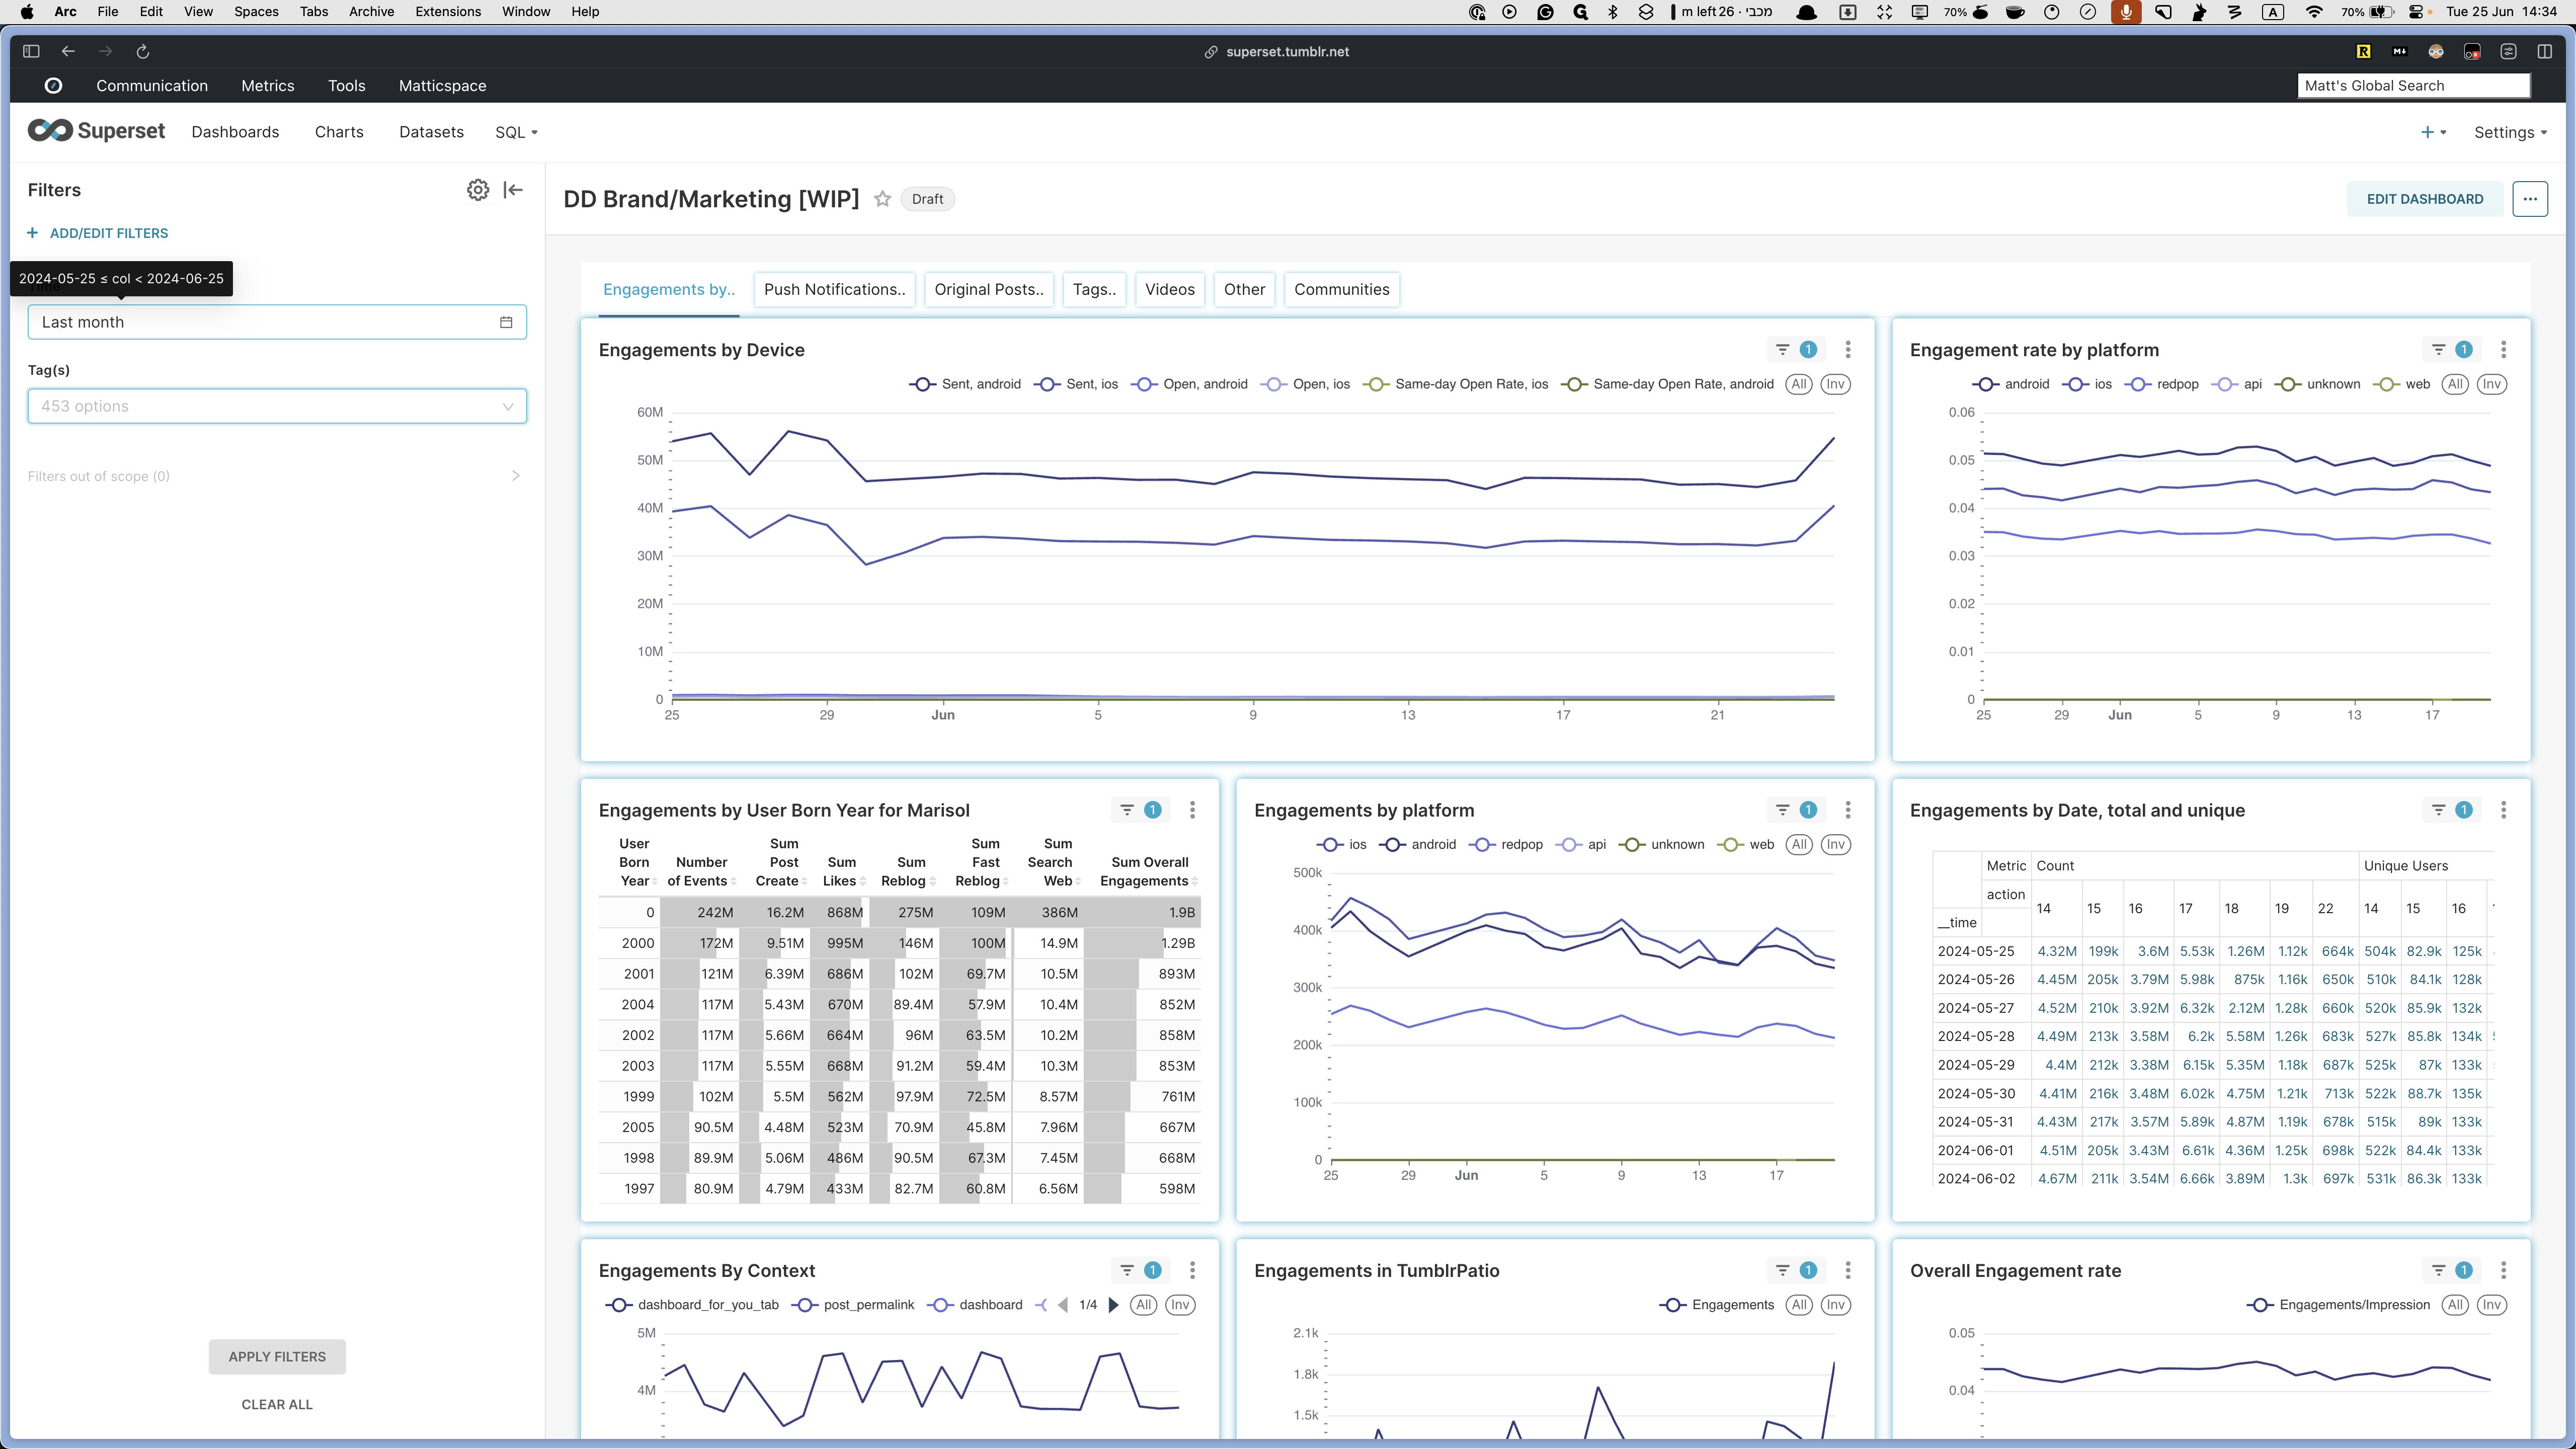
Task: Open Dashboards in Superset navigation
Action: click(235, 132)
